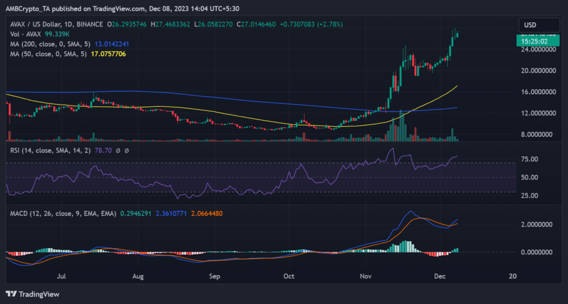Image resolution: width=568 pixels, height=304 pixels.
Task: Click the Aug label on time axis
Action: point(139,276)
